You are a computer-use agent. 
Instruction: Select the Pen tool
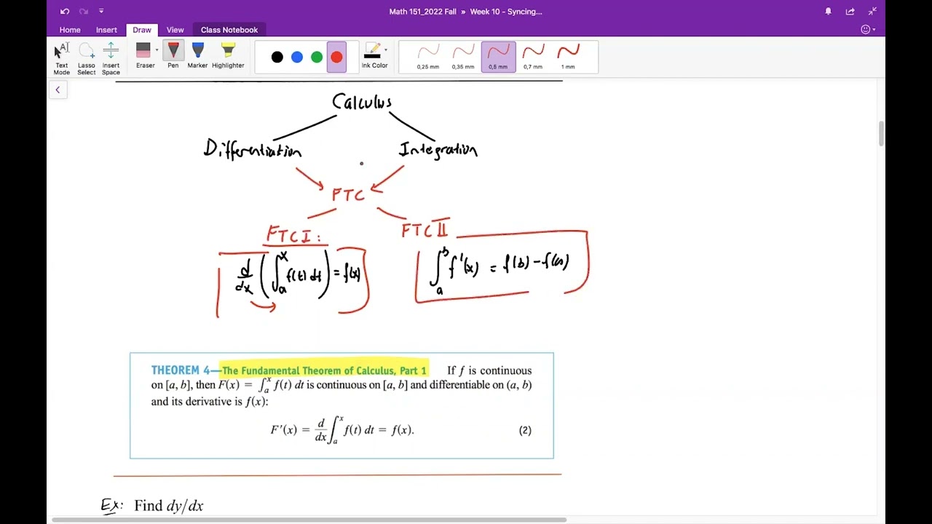click(x=173, y=56)
